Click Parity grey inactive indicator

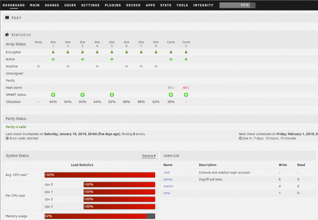pos(38,66)
